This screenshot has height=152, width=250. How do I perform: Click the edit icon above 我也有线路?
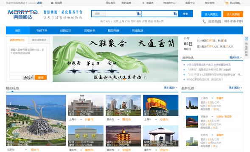pos(246,39)
